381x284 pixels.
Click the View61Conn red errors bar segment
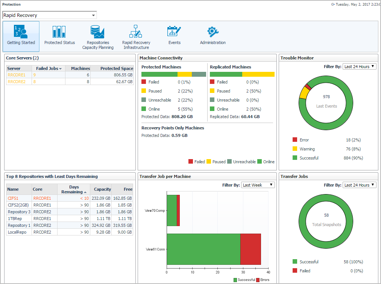point(250,249)
